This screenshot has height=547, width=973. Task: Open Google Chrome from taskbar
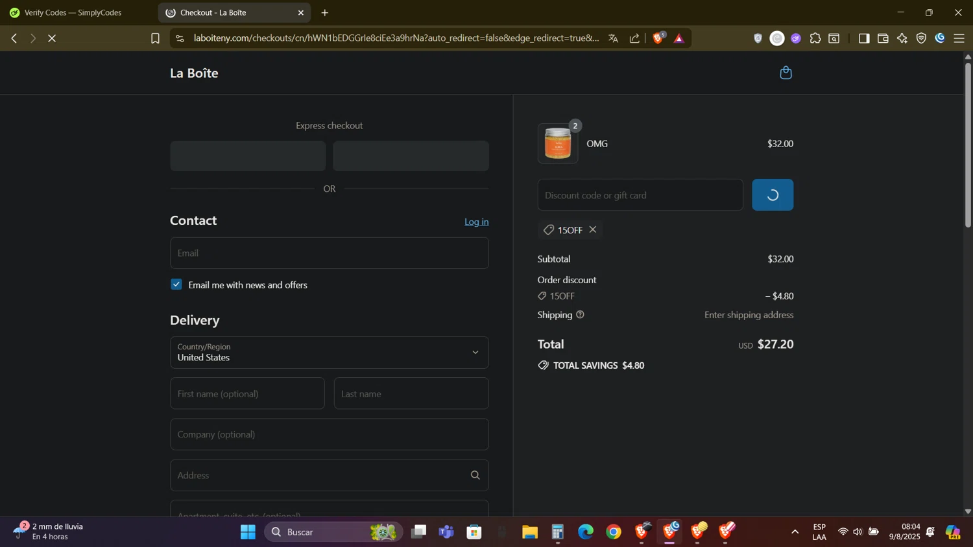pos(614,532)
